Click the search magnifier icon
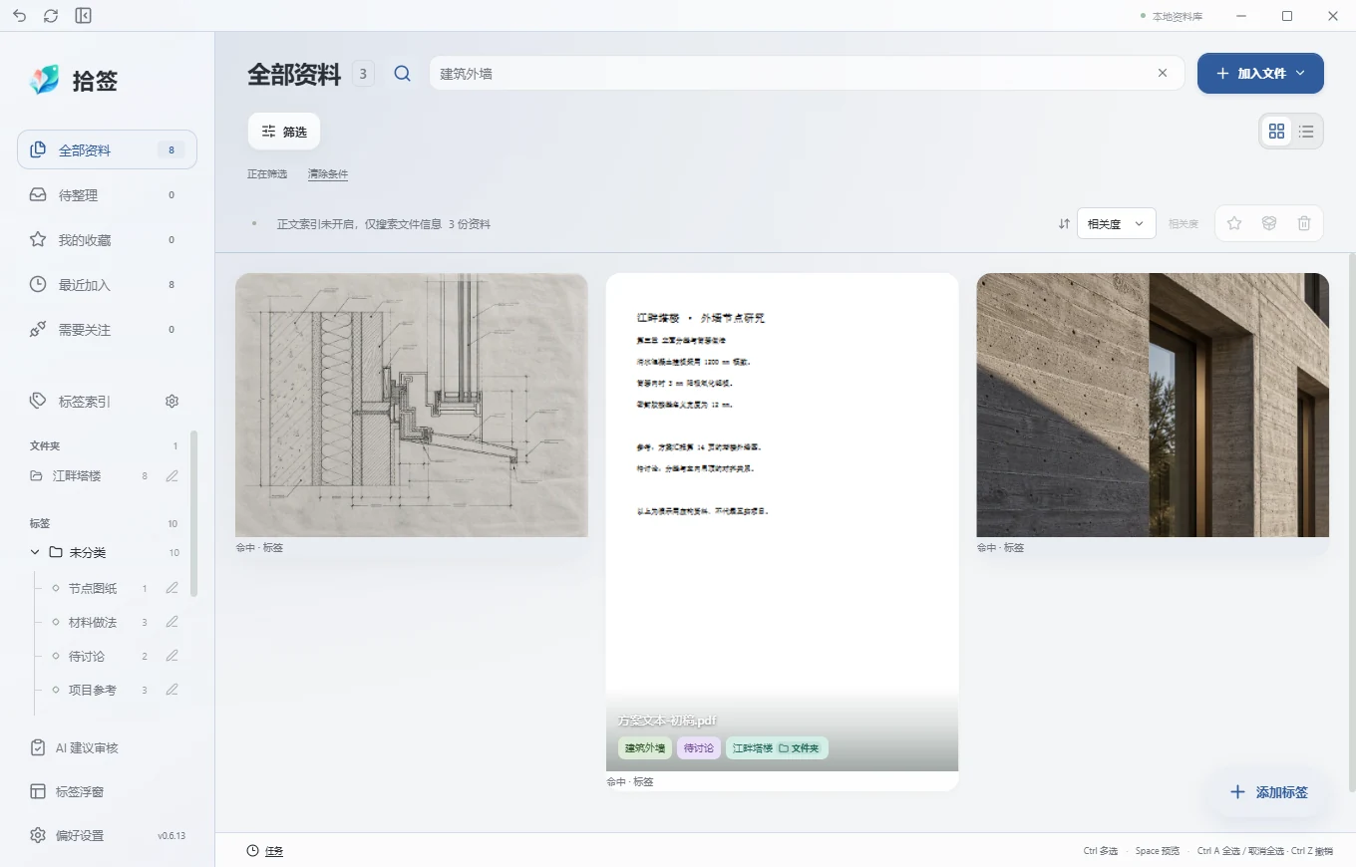The width and height of the screenshot is (1356, 867). (403, 73)
